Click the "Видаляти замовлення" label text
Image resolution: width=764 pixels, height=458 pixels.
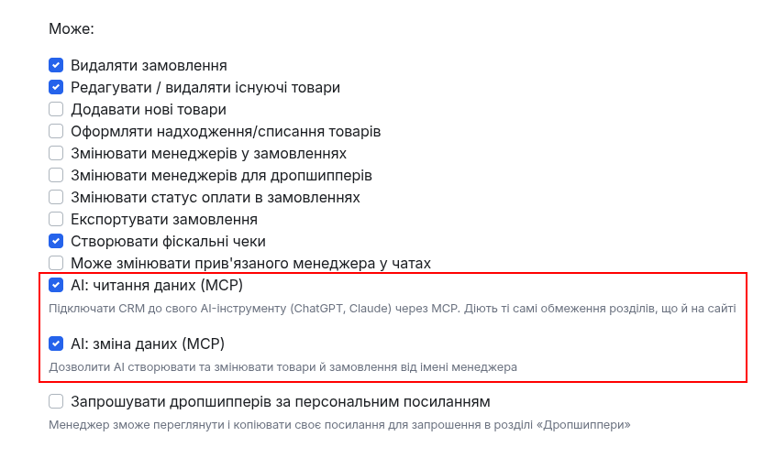tap(149, 66)
